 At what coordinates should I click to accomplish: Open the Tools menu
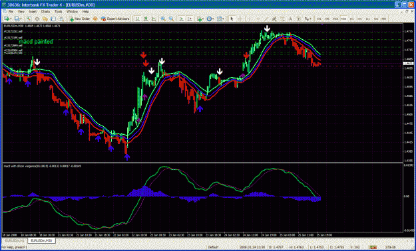tap(59, 12)
